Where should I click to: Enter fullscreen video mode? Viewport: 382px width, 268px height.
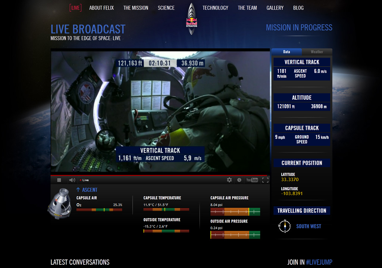click(265, 180)
